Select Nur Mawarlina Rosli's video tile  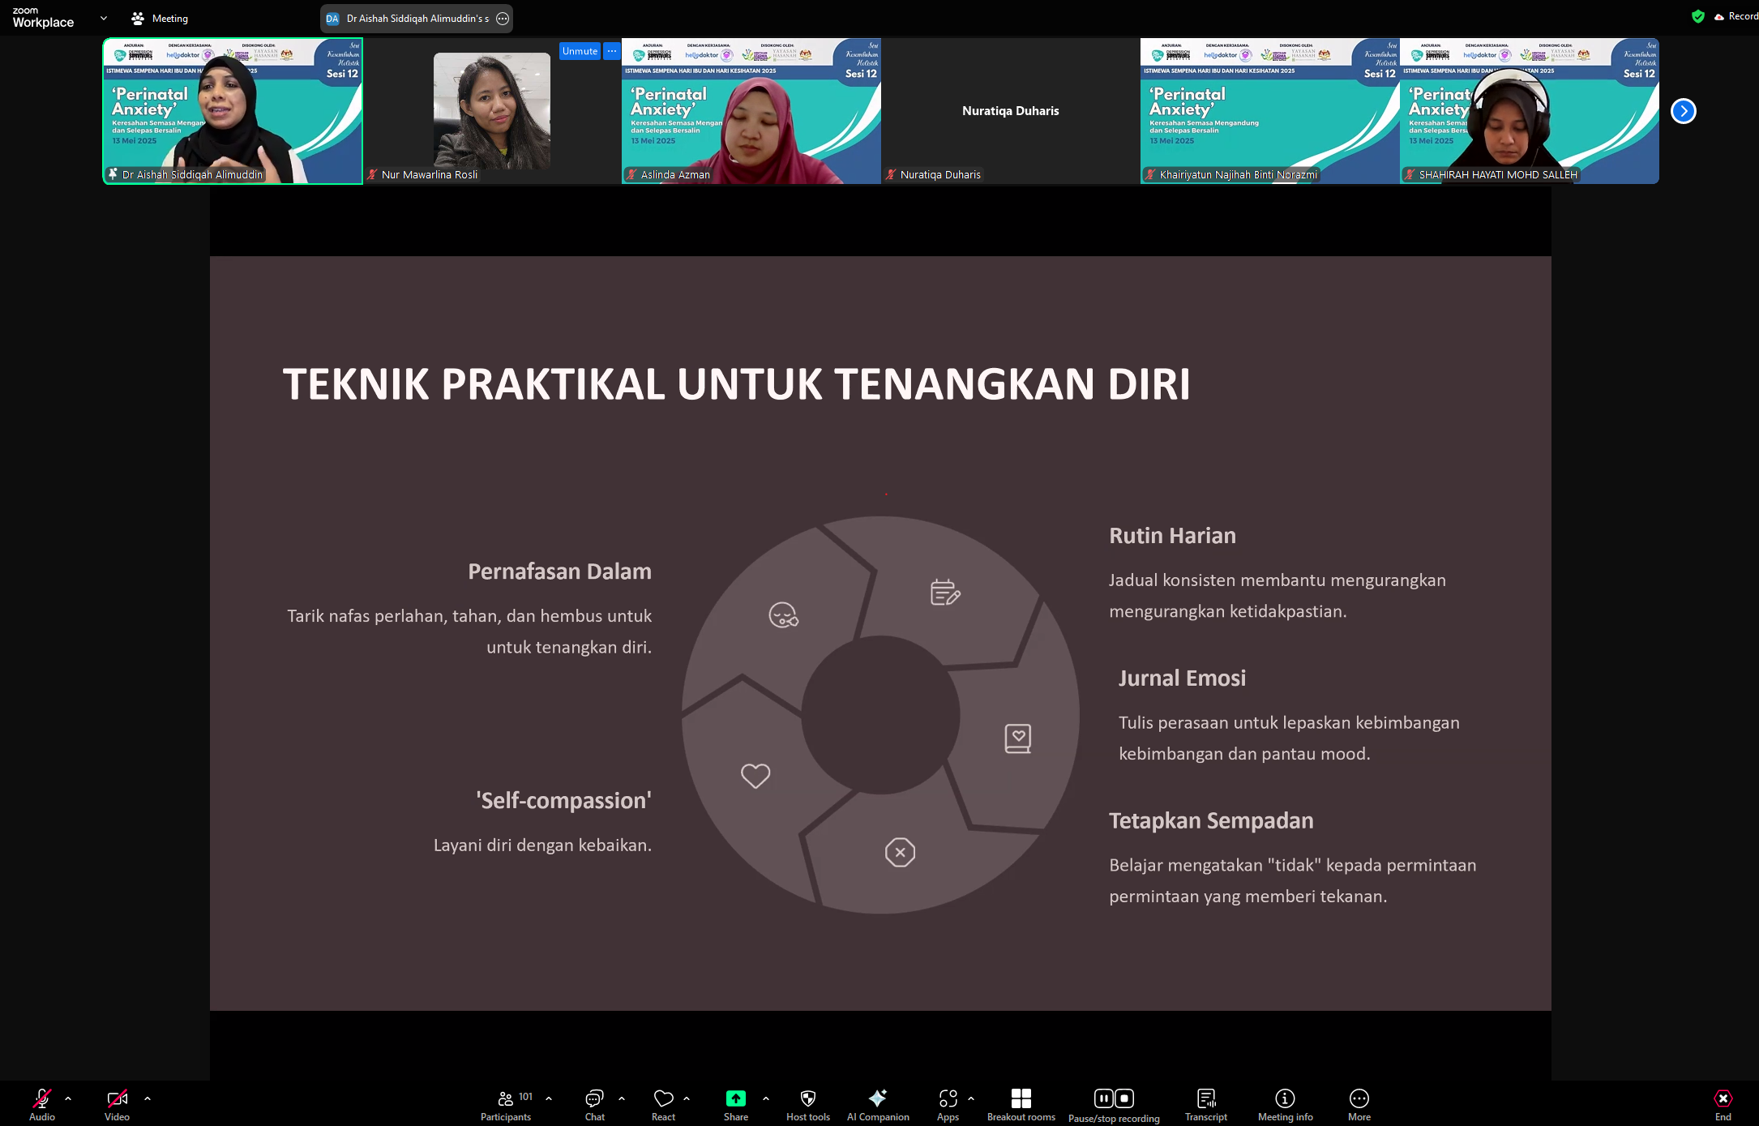(492, 111)
